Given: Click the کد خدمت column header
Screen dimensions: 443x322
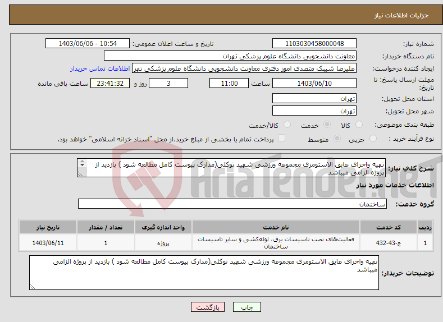Looking at the screenshot, I should click(389, 227).
